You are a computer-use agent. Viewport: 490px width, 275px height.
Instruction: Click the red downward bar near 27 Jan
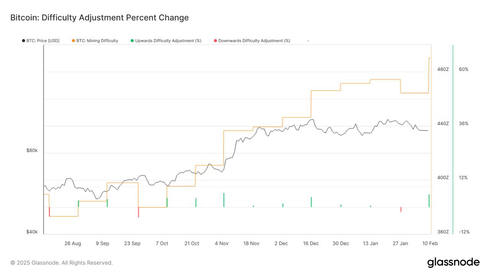pos(401,209)
